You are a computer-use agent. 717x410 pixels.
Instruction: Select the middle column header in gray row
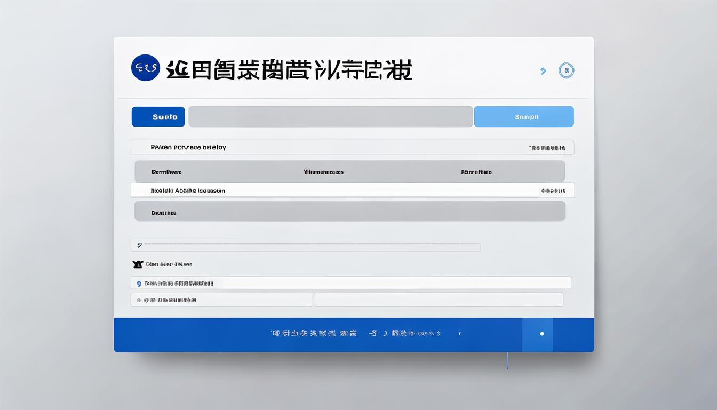pyautogui.click(x=323, y=172)
